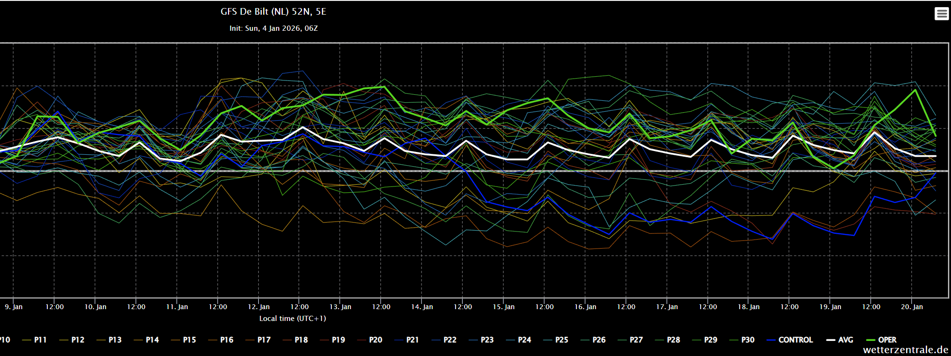This screenshot has height=356, width=951.
Task: Toggle legend item P23
Action: point(481,340)
